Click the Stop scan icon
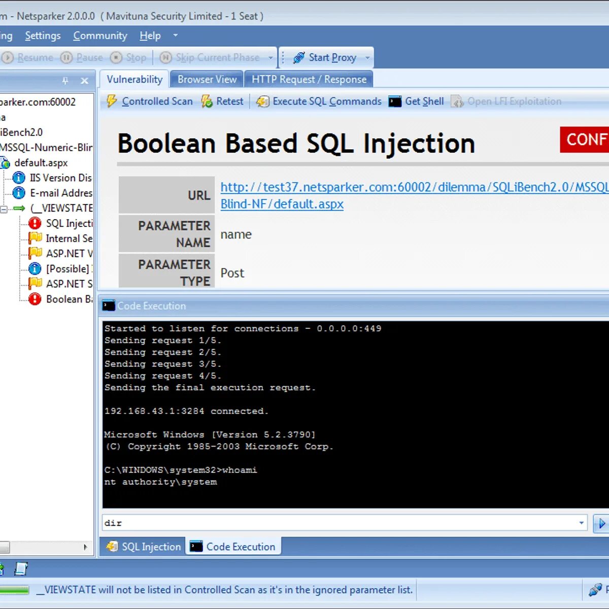Screen dimensions: 609x609 [116, 58]
